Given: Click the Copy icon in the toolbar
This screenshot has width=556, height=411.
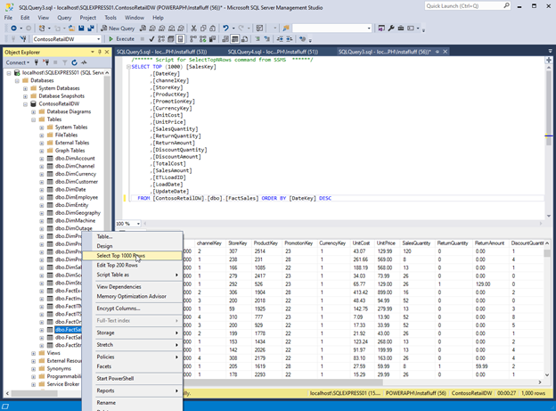Looking at the screenshot, I should click(203, 29).
